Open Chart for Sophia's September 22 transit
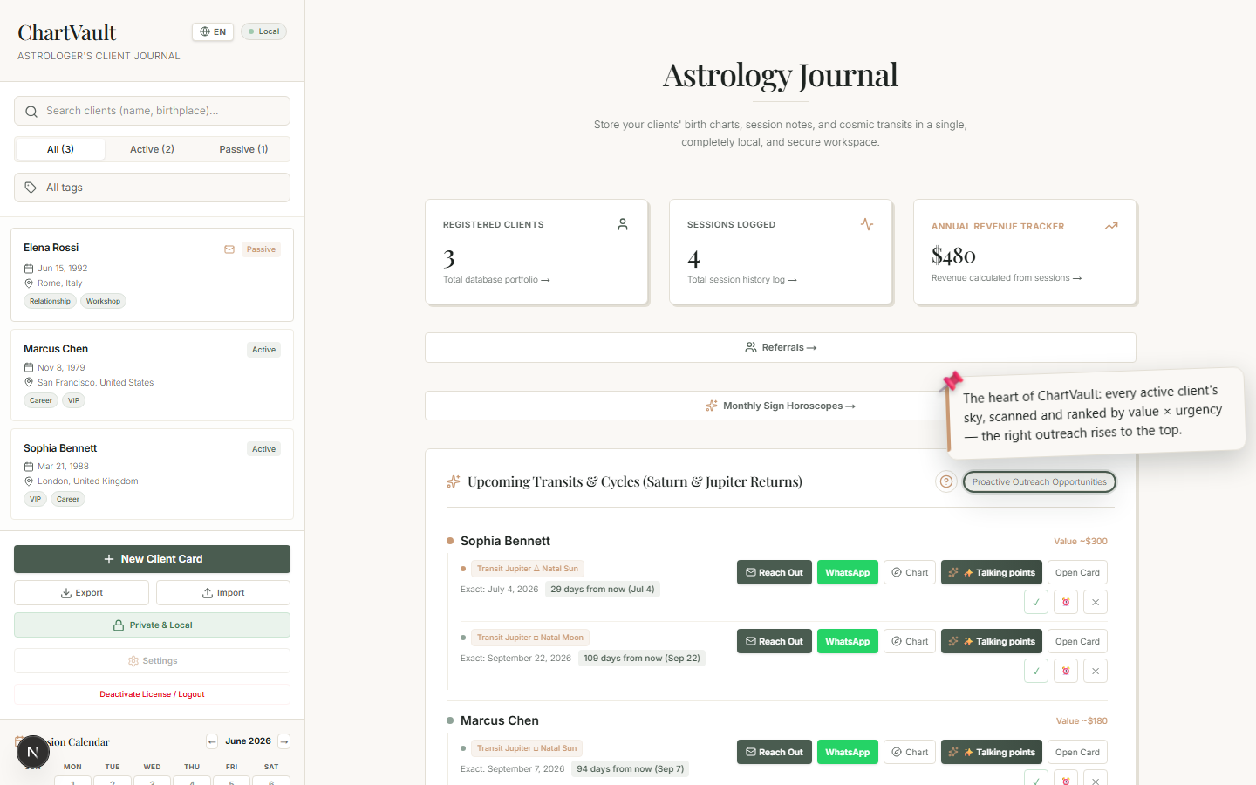The image size is (1256, 785). click(910, 641)
